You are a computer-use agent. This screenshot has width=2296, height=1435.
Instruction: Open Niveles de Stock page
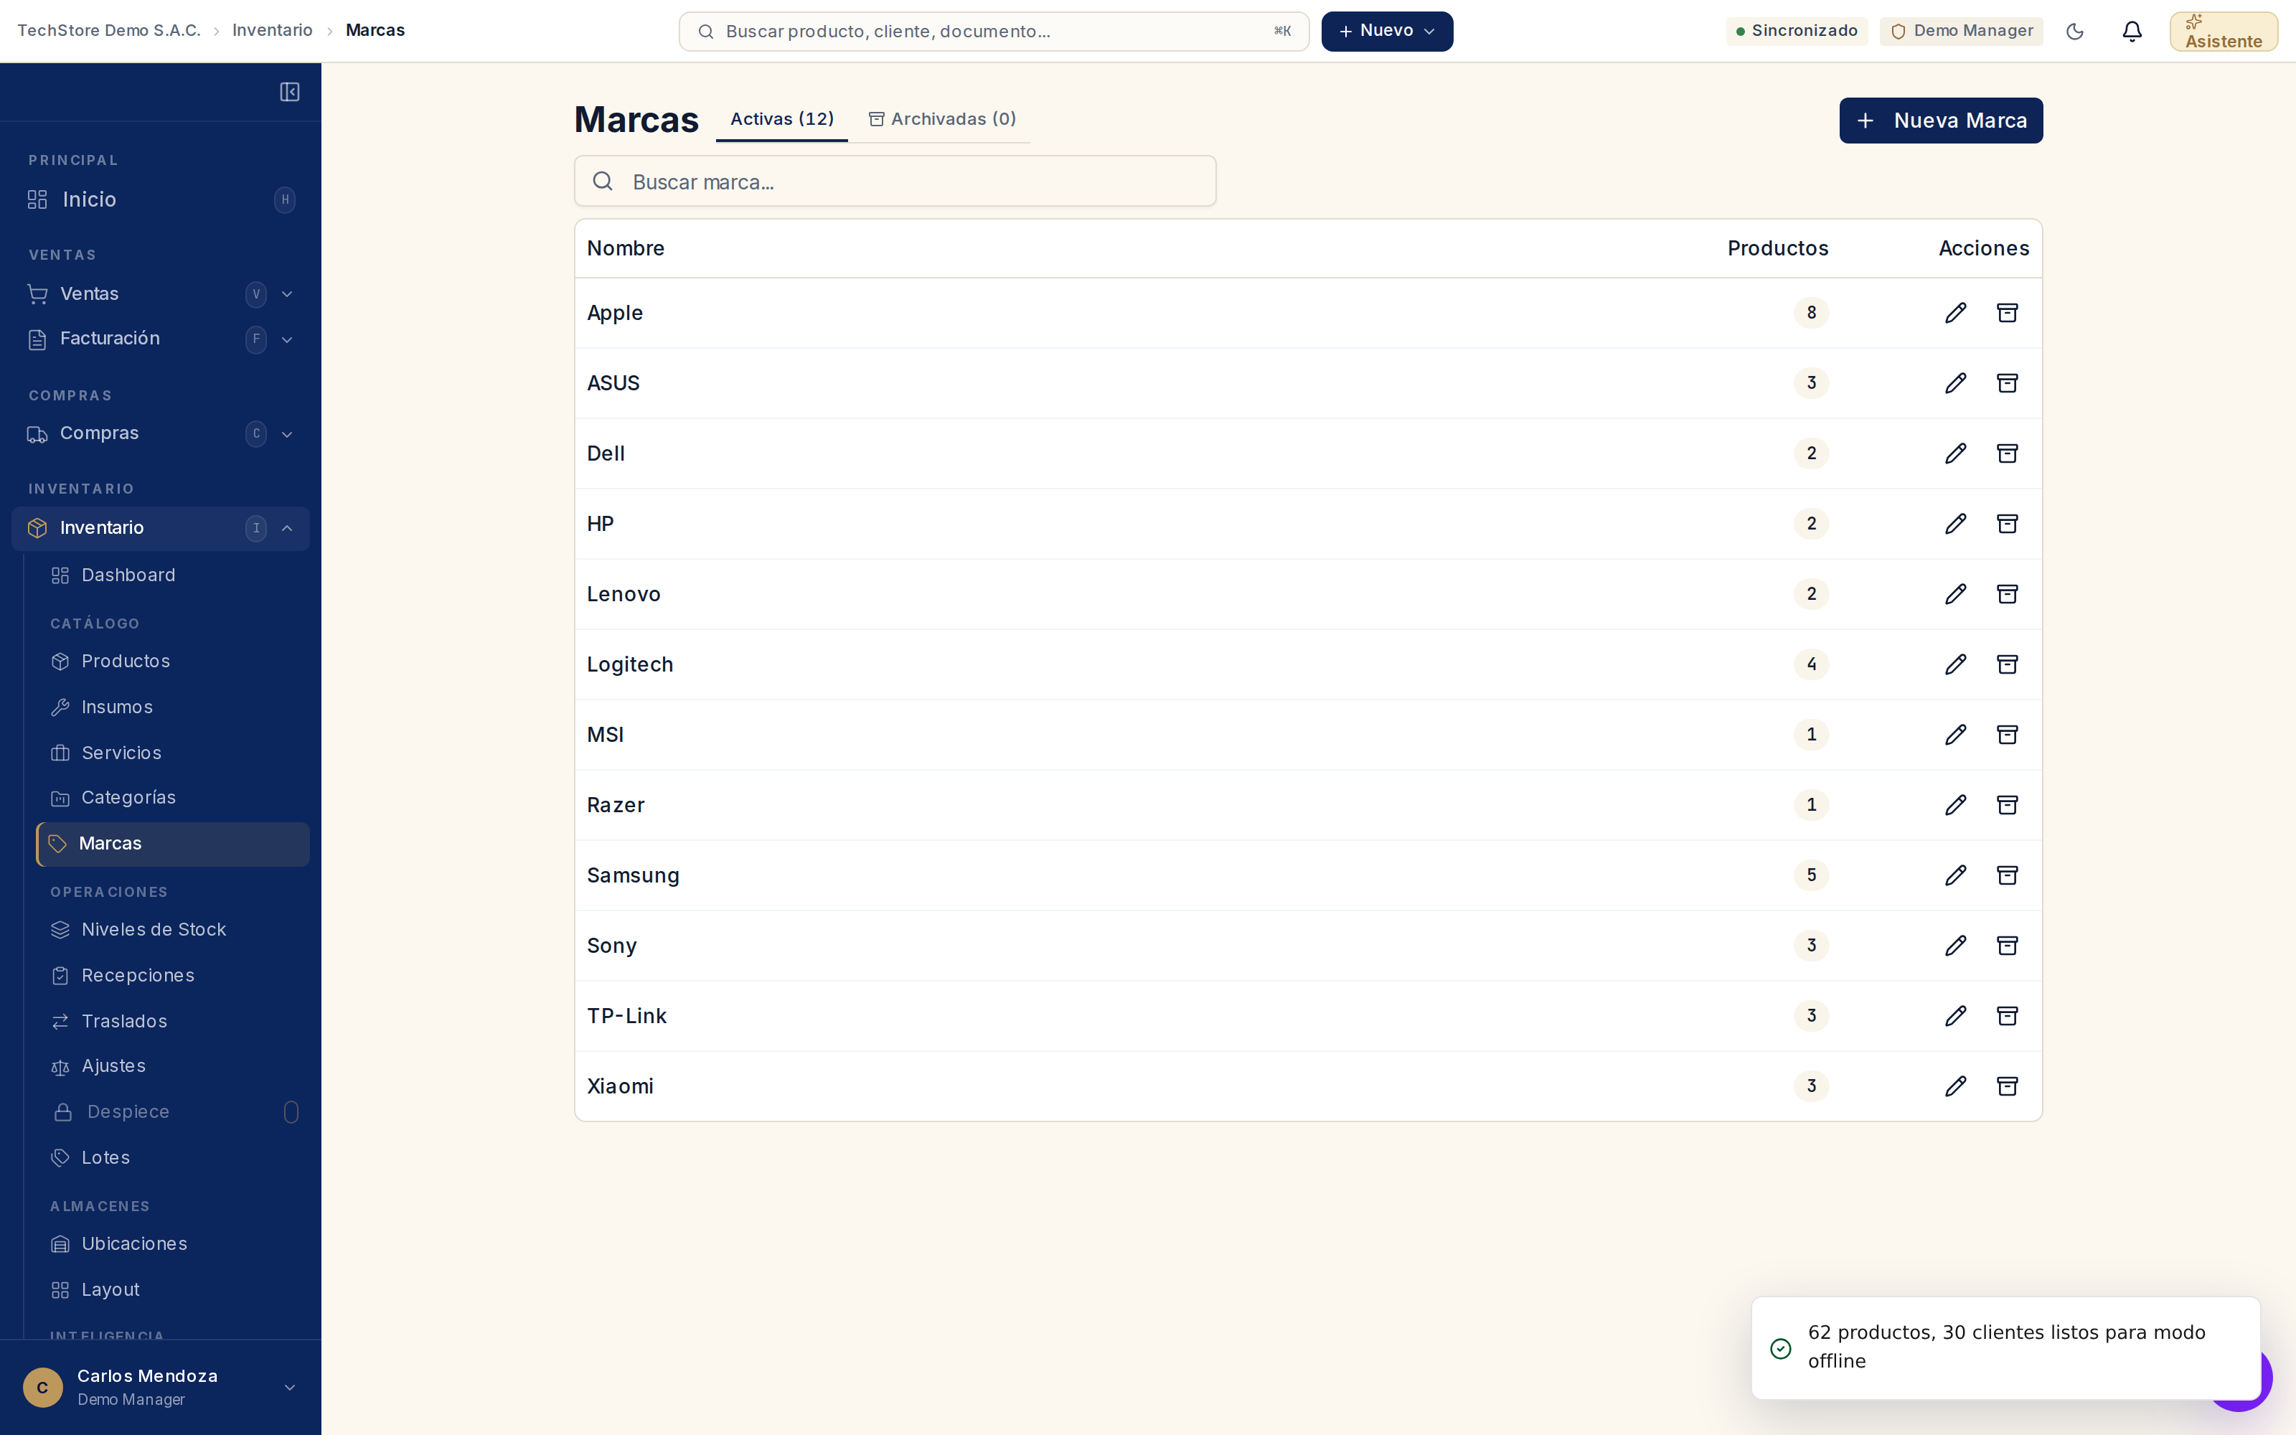pos(171,930)
